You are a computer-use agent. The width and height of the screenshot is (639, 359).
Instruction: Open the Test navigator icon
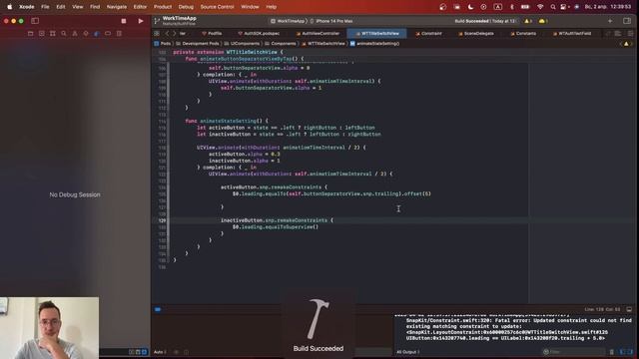coord(86,33)
